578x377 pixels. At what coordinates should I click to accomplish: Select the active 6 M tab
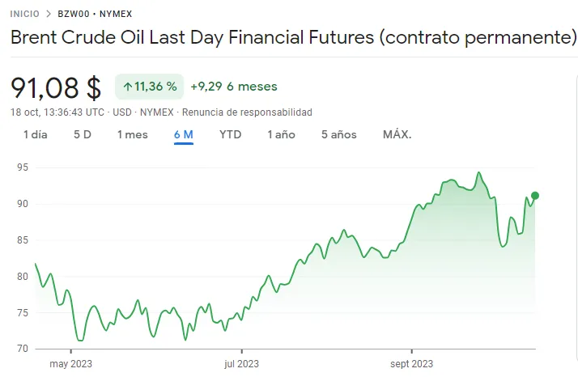pos(183,135)
